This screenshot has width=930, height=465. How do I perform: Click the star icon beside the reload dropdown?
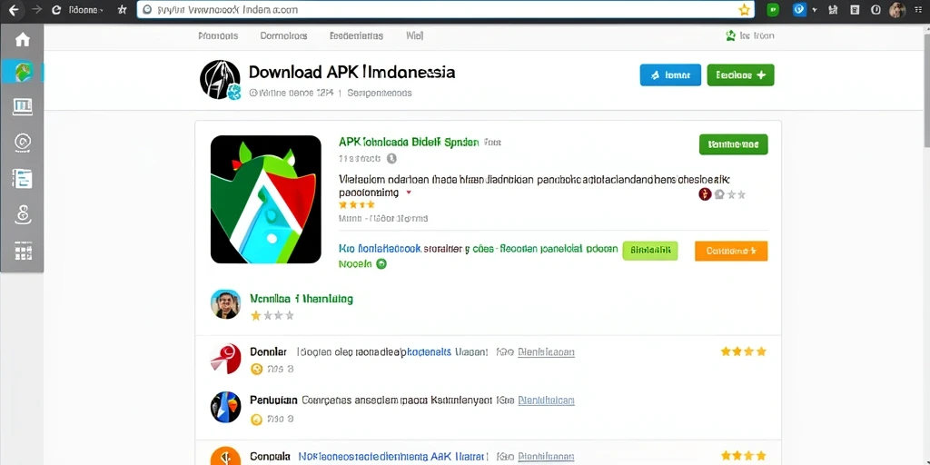[x=123, y=10]
